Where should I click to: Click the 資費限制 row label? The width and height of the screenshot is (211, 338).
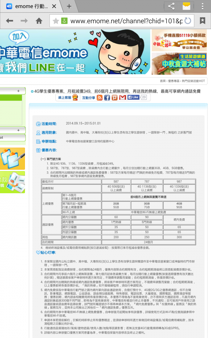72,188
